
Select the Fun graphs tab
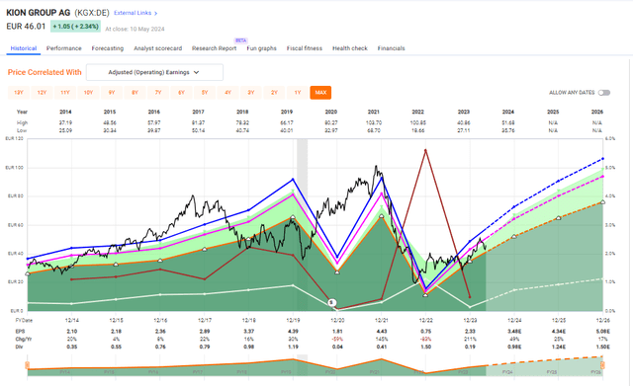[x=261, y=48]
